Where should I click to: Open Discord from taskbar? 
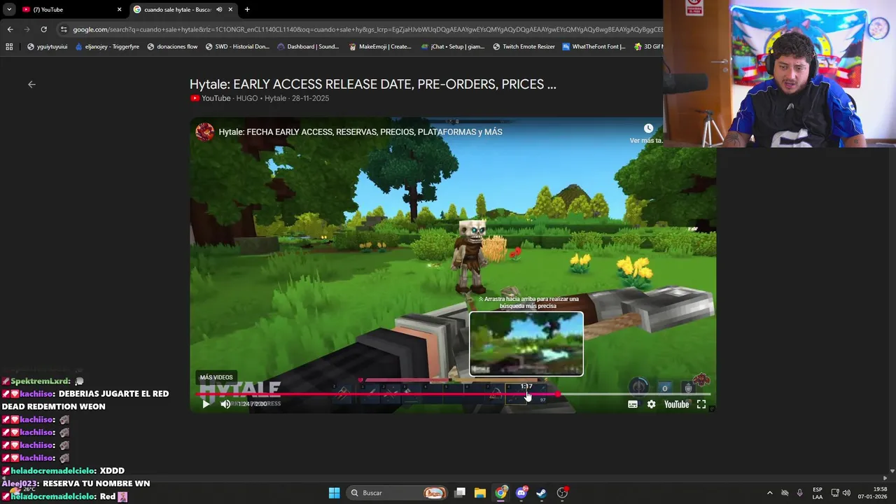(x=521, y=493)
